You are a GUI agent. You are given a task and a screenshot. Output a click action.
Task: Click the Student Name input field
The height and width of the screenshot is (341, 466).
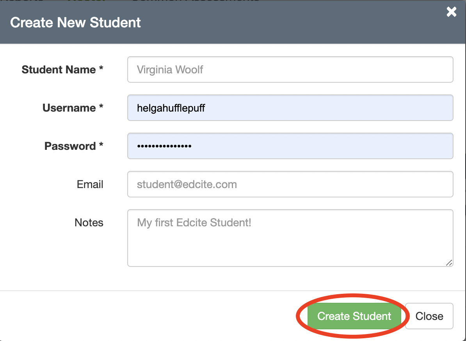click(x=290, y=70)
